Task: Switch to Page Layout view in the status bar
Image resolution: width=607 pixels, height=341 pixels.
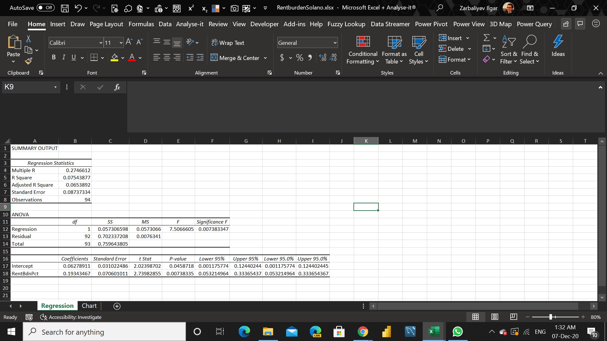Action: (x=495, y=317)
